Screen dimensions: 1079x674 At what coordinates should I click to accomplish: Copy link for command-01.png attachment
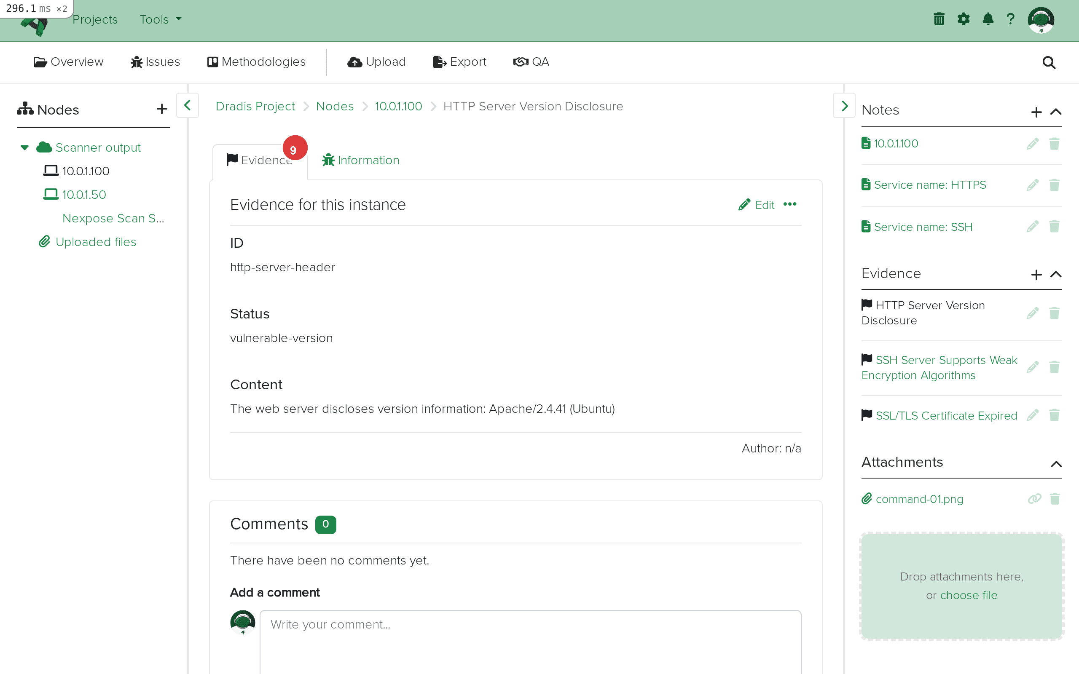pos(1034,499)
